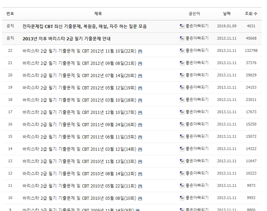
Task: Click author level icon on row 19
Action: pos(182,88)
